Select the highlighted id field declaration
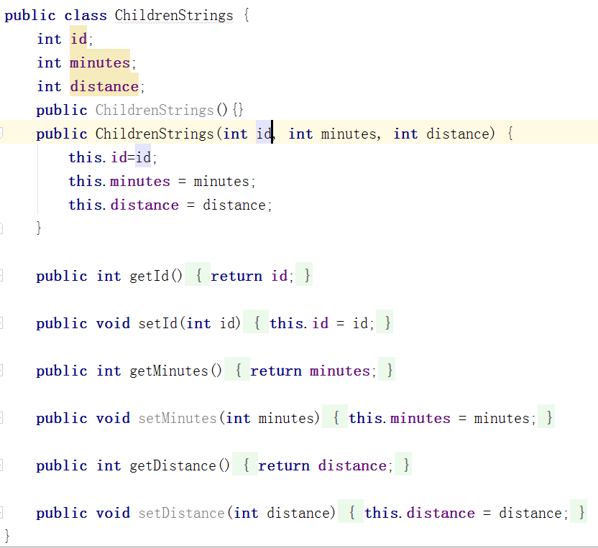The width and height of the screenshot is (598, 548). coord(78,39)
